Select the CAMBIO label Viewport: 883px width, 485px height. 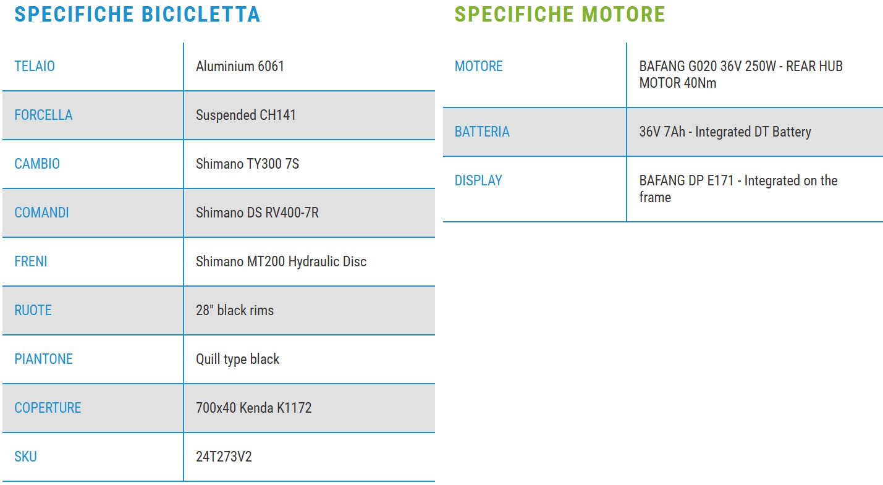click(37, 164)
